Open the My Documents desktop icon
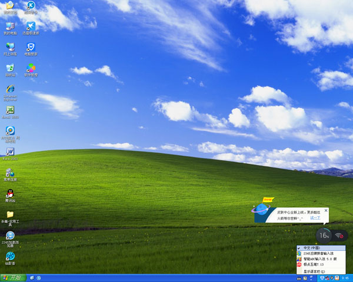The width and height of the screenshot is (353, 282). [x=10, y=8]
